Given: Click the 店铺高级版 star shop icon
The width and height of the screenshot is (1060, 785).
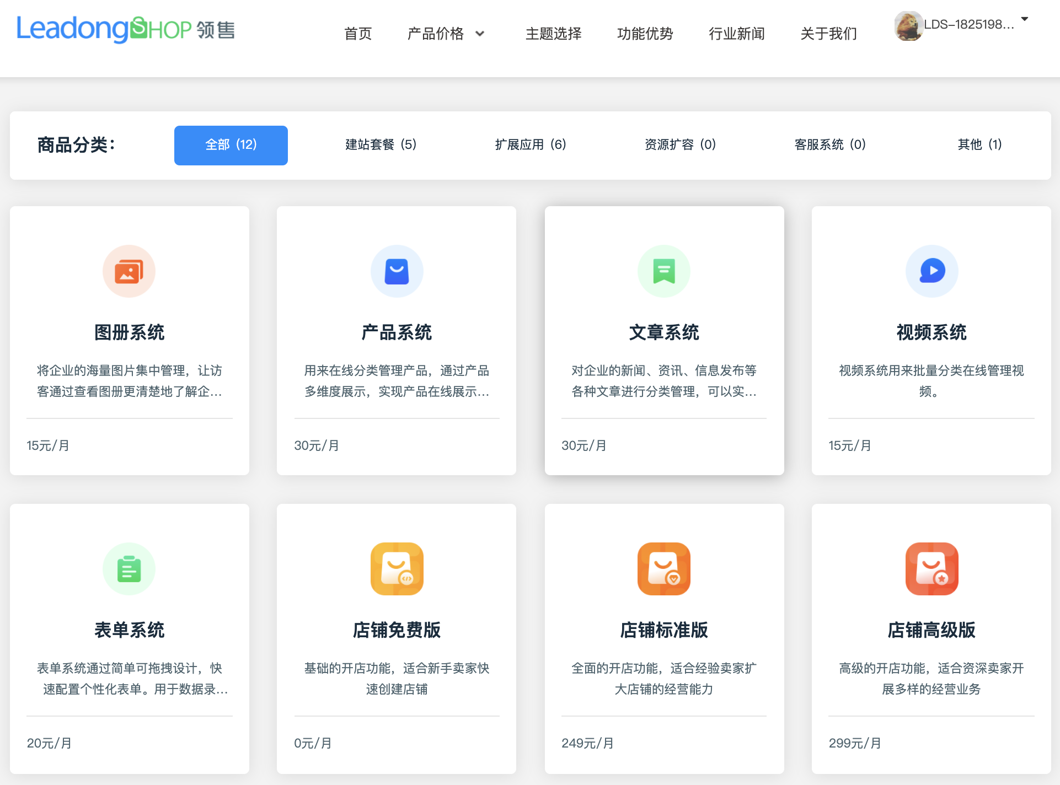Looking at the screenshot, I should pyautogui.click(x=931, y=568).
